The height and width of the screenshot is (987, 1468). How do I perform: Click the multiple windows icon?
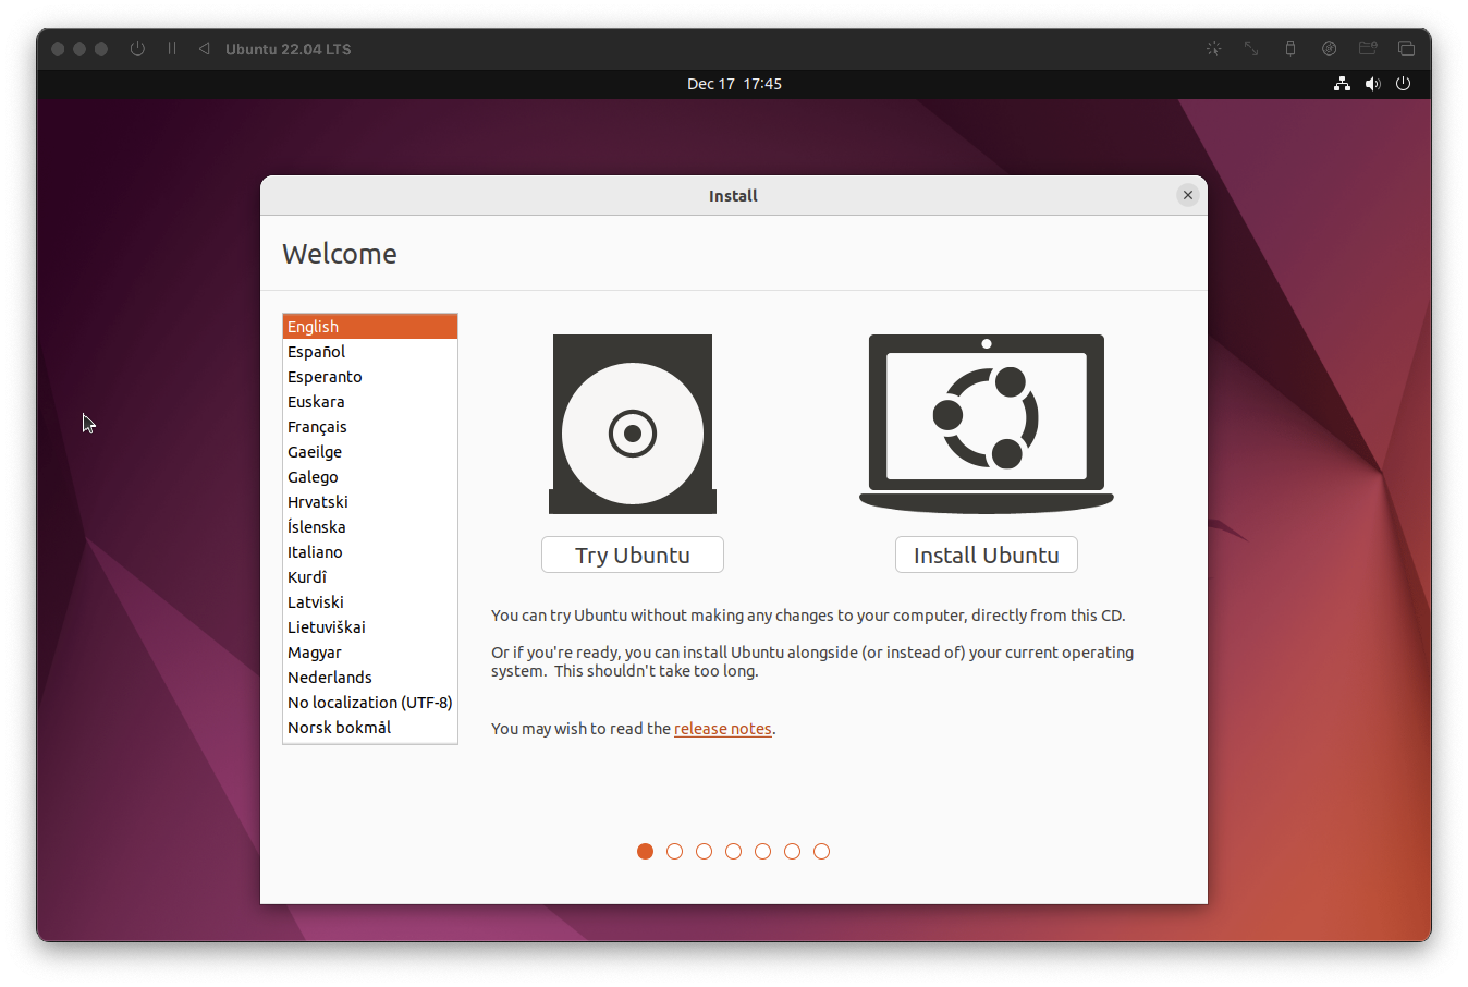click(1406, 48)
